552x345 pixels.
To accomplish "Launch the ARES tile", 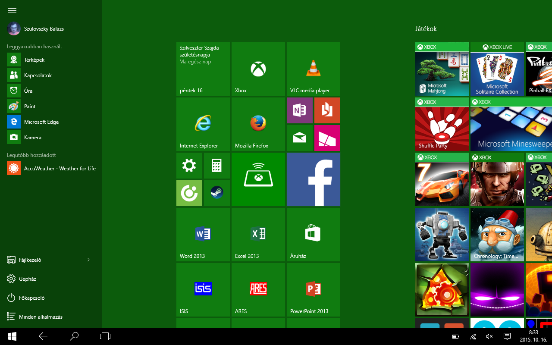I will (x=258, y=290).
